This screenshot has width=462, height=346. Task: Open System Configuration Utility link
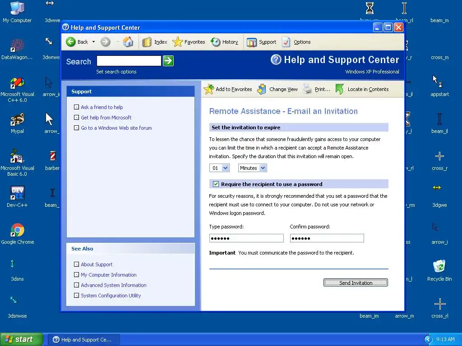(x=111, y=296)
